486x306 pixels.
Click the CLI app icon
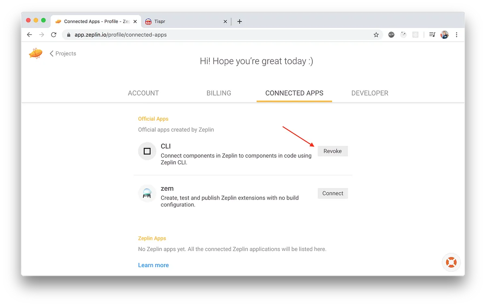click(147, 151)
